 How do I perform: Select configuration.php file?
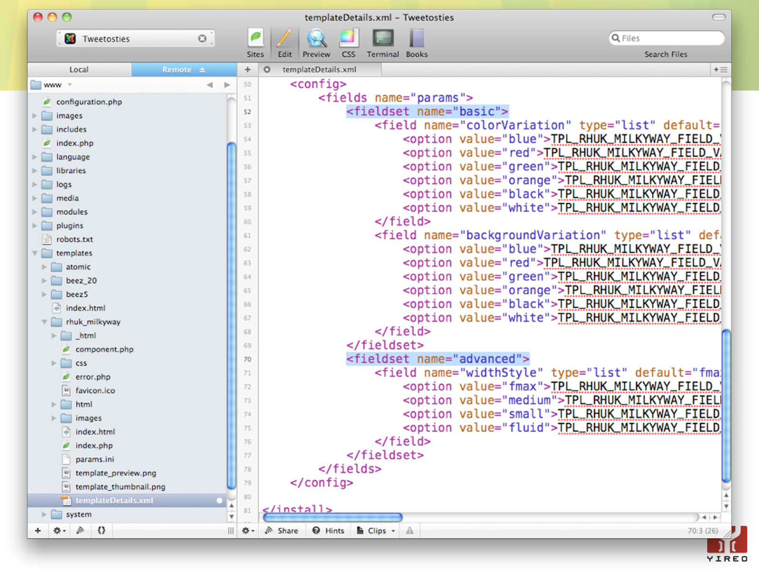pos(89,102)
